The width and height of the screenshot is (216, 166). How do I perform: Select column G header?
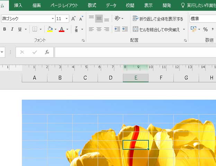coord(186,78)
